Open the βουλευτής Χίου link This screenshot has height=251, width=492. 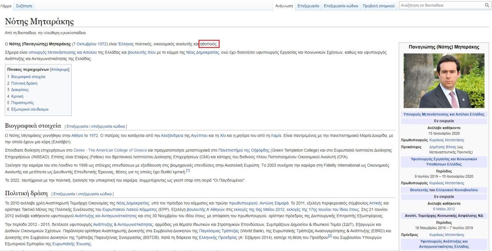[141, 52]
